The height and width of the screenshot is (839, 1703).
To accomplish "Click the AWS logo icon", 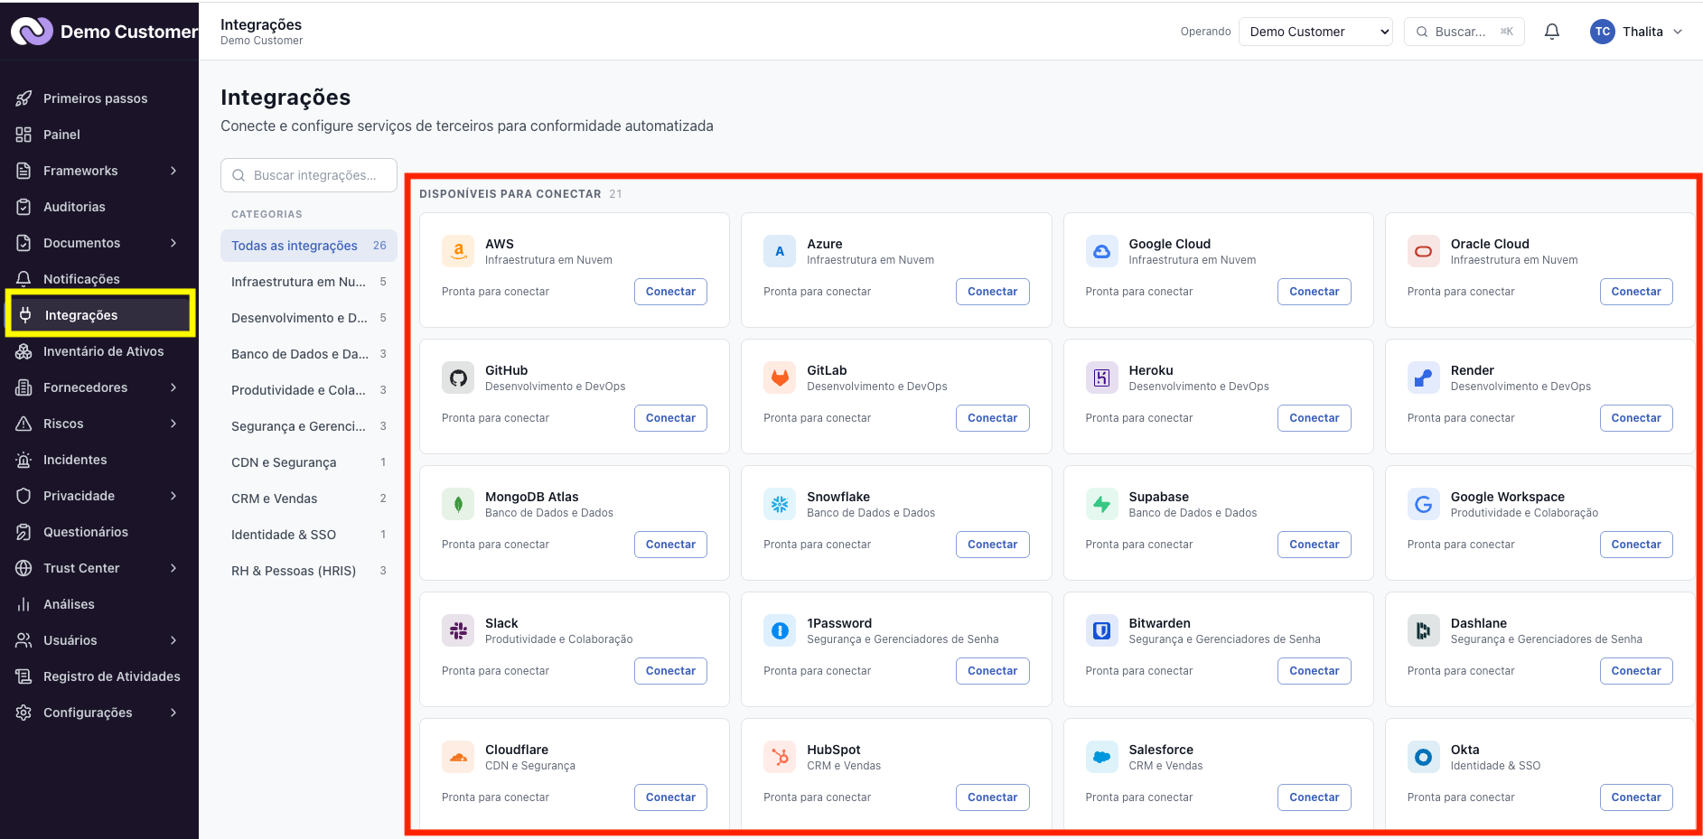I will point(458,251).
